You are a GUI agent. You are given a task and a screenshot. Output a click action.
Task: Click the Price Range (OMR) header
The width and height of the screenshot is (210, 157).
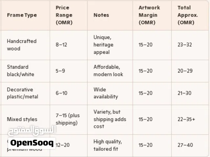click(x=64, y=15)
